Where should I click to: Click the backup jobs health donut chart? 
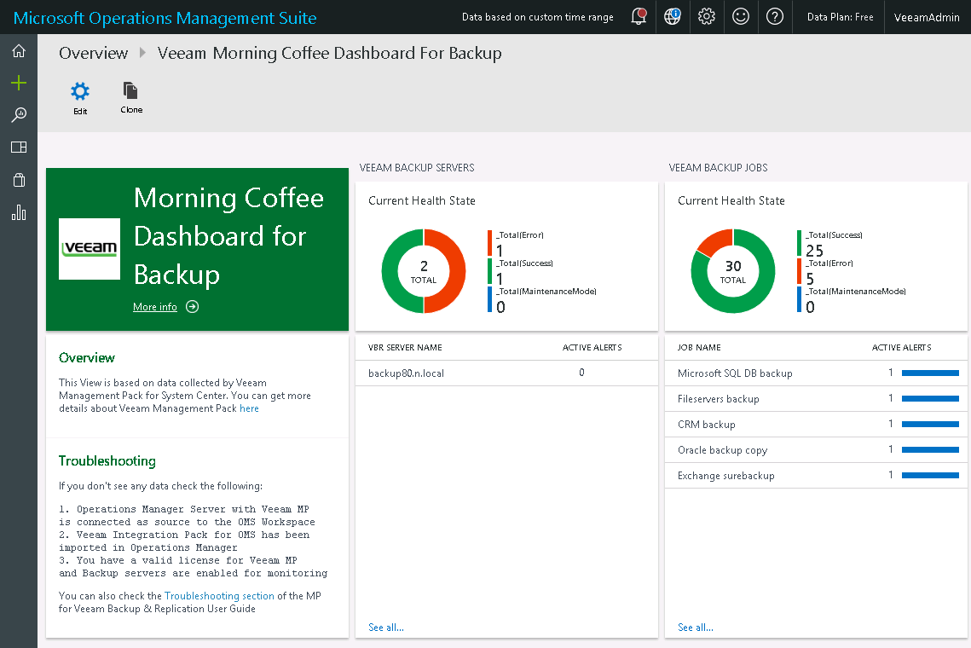pos(733,271)
